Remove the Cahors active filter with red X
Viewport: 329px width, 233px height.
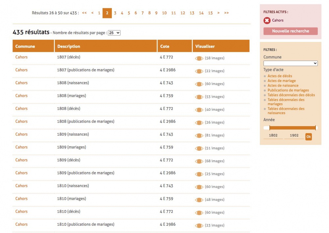click(267, 21)
